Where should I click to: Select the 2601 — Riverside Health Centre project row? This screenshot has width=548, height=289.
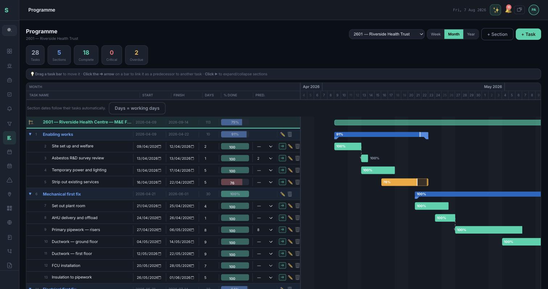coord(163,122)
